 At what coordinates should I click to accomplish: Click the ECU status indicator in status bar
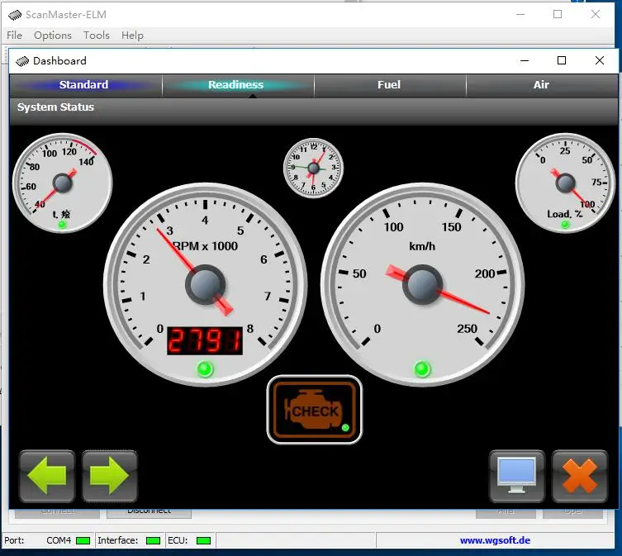coord(203,540)
